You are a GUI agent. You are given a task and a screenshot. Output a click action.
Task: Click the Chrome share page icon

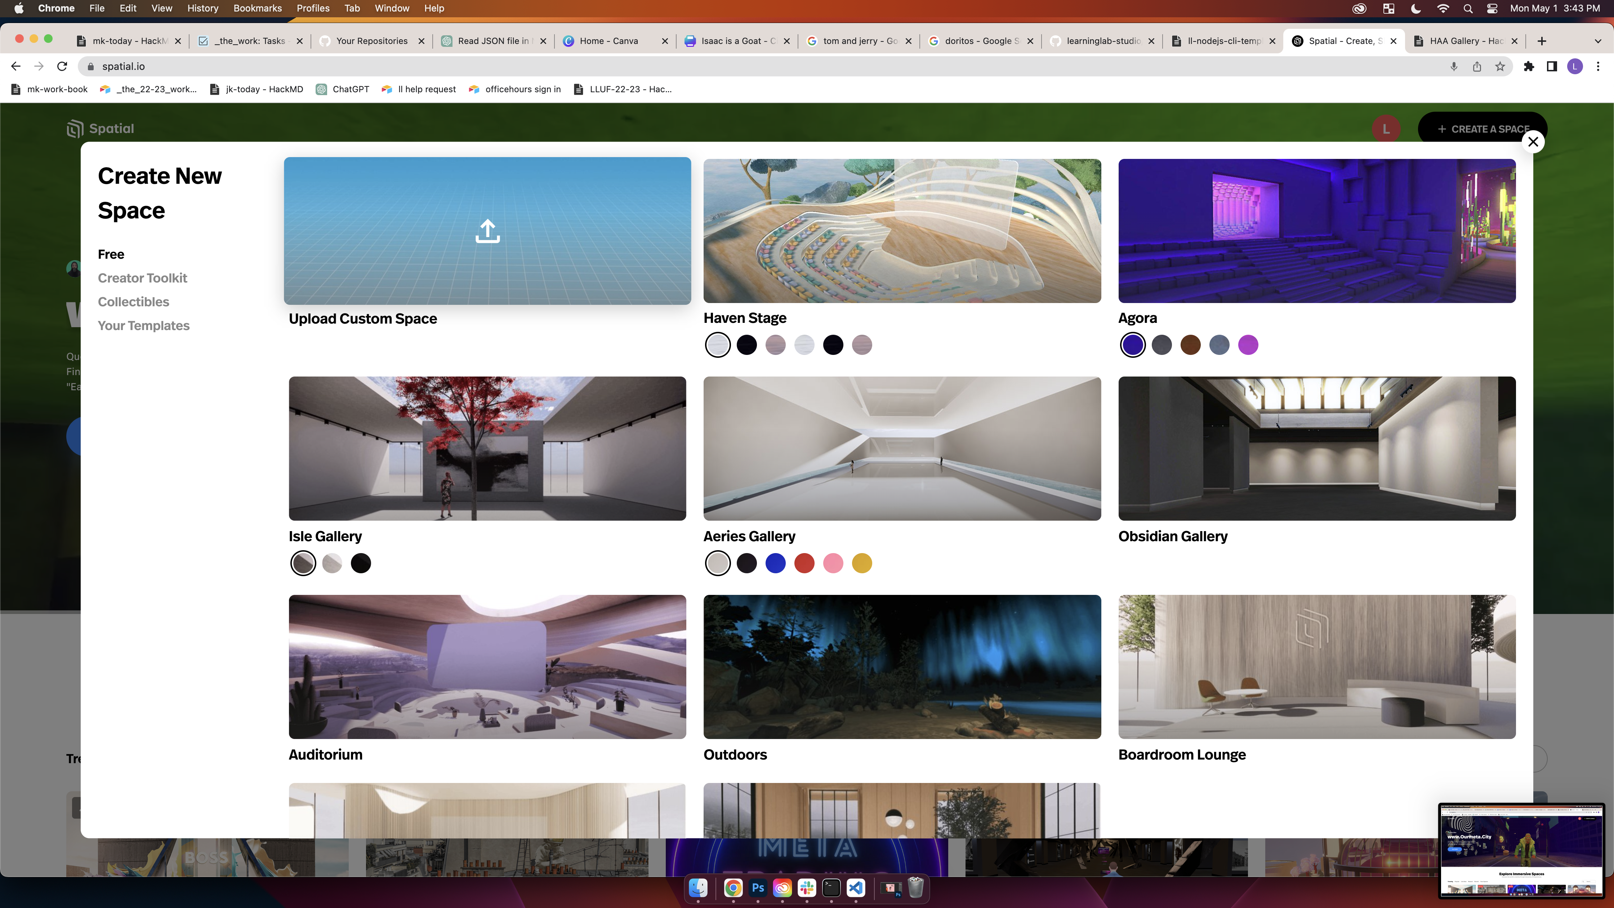1477,66
